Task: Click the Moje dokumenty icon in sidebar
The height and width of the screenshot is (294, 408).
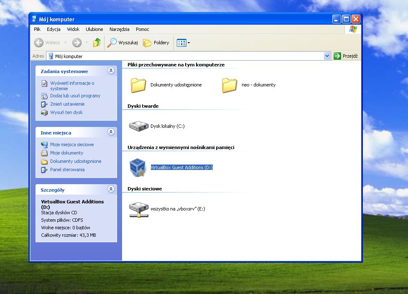Action: pos(44,153)
